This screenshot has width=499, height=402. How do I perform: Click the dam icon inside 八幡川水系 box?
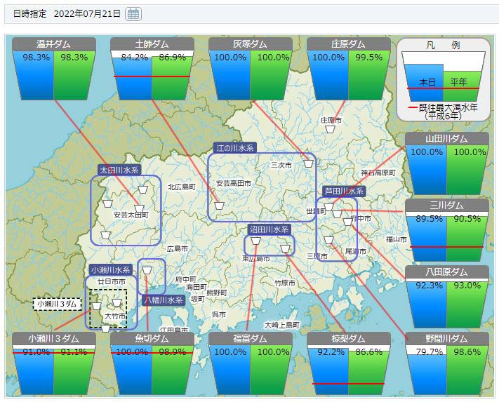click(x=147, y=270)
